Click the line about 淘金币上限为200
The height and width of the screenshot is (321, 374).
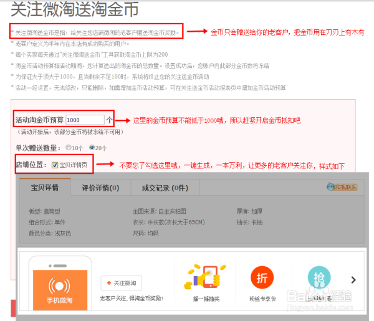click(x=89, y=55)
